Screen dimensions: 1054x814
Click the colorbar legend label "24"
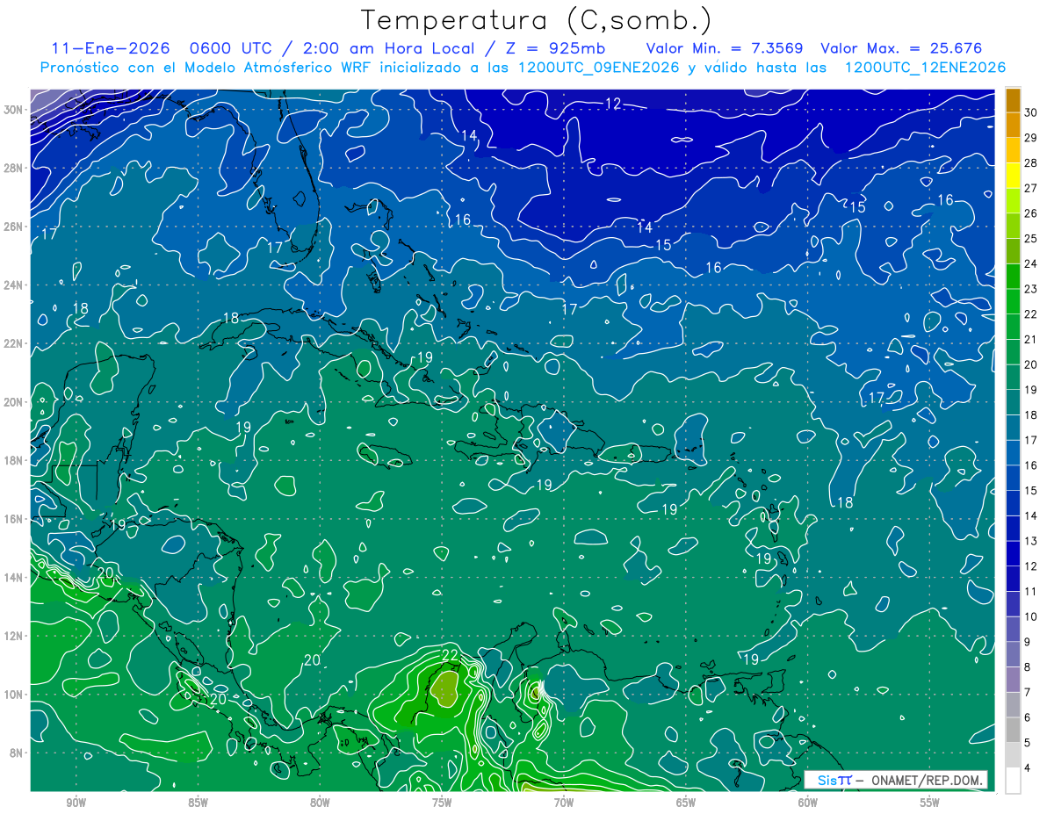coord(1031,263)
